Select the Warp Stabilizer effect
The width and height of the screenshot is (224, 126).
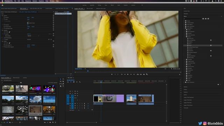192,56
